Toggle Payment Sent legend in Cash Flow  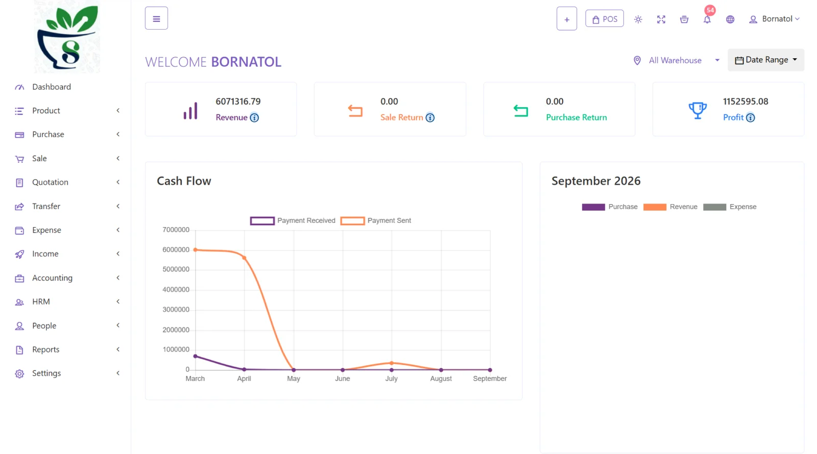(376, 221)
